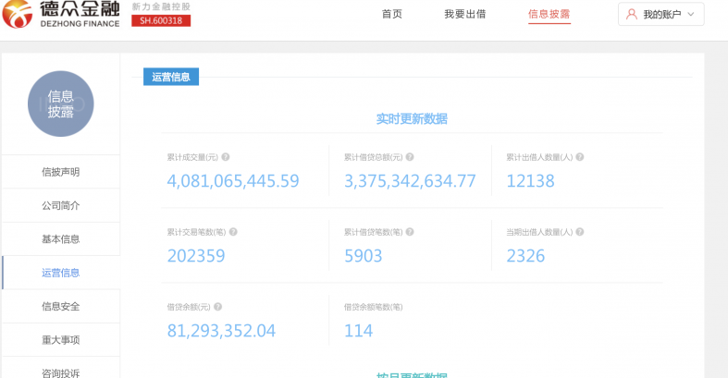Go to 首页 in top navigation

[x=392, y=14]
